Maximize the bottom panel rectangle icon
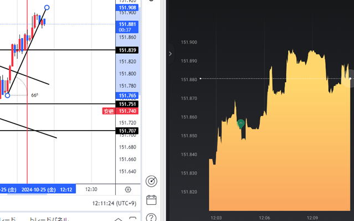The image size is (354, 221). pyautogui.click(x=133, y=219)
